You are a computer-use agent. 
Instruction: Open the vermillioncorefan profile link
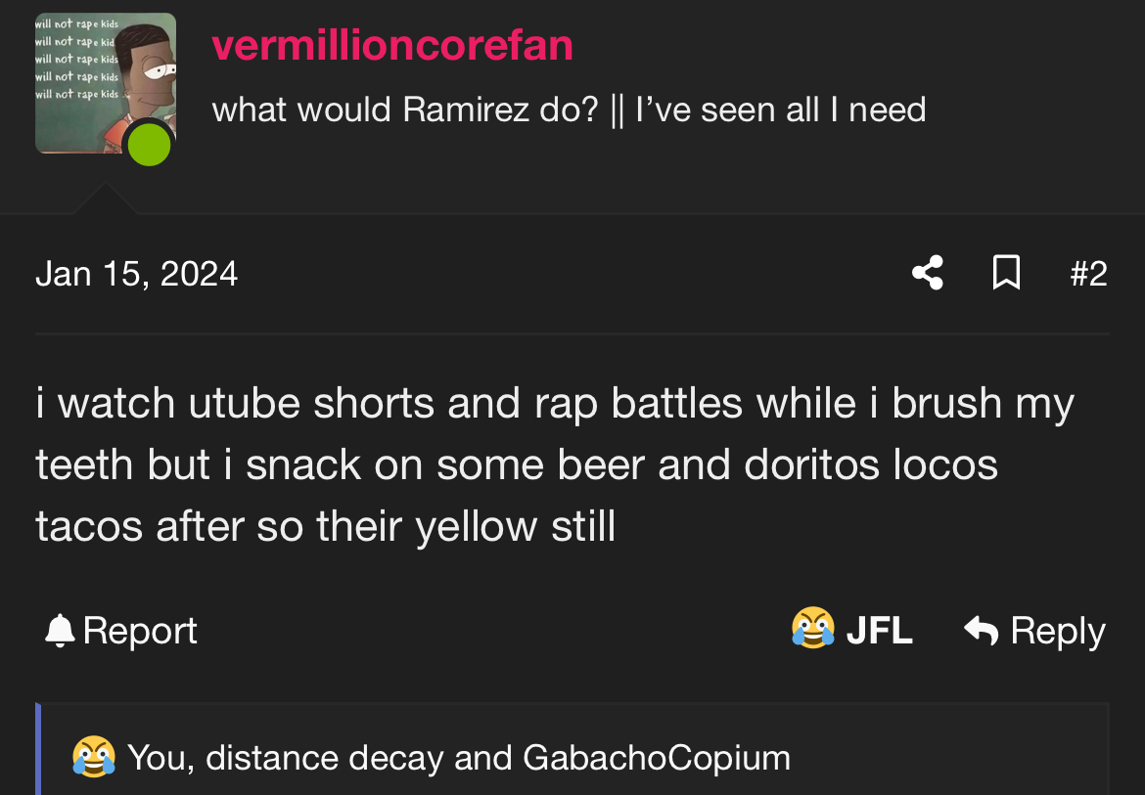point(392,46)
